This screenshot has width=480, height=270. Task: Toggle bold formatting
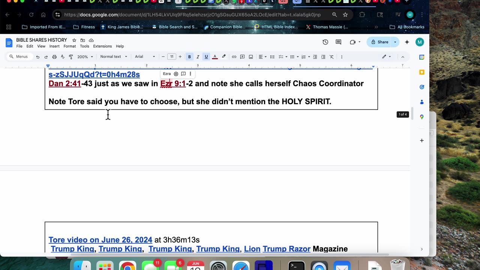pos(189,57)
